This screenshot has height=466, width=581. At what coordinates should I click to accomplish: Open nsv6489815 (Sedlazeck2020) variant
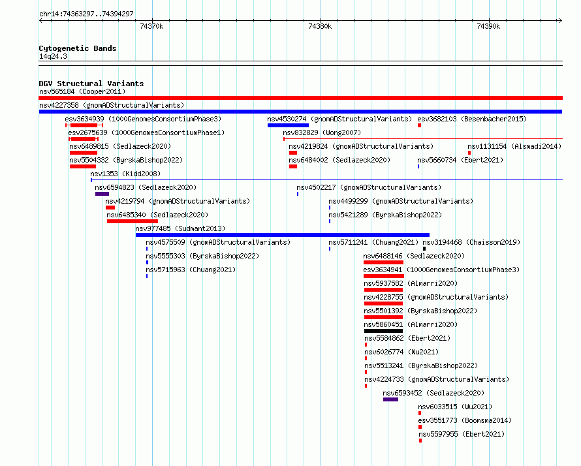click(x=120, y=146)
